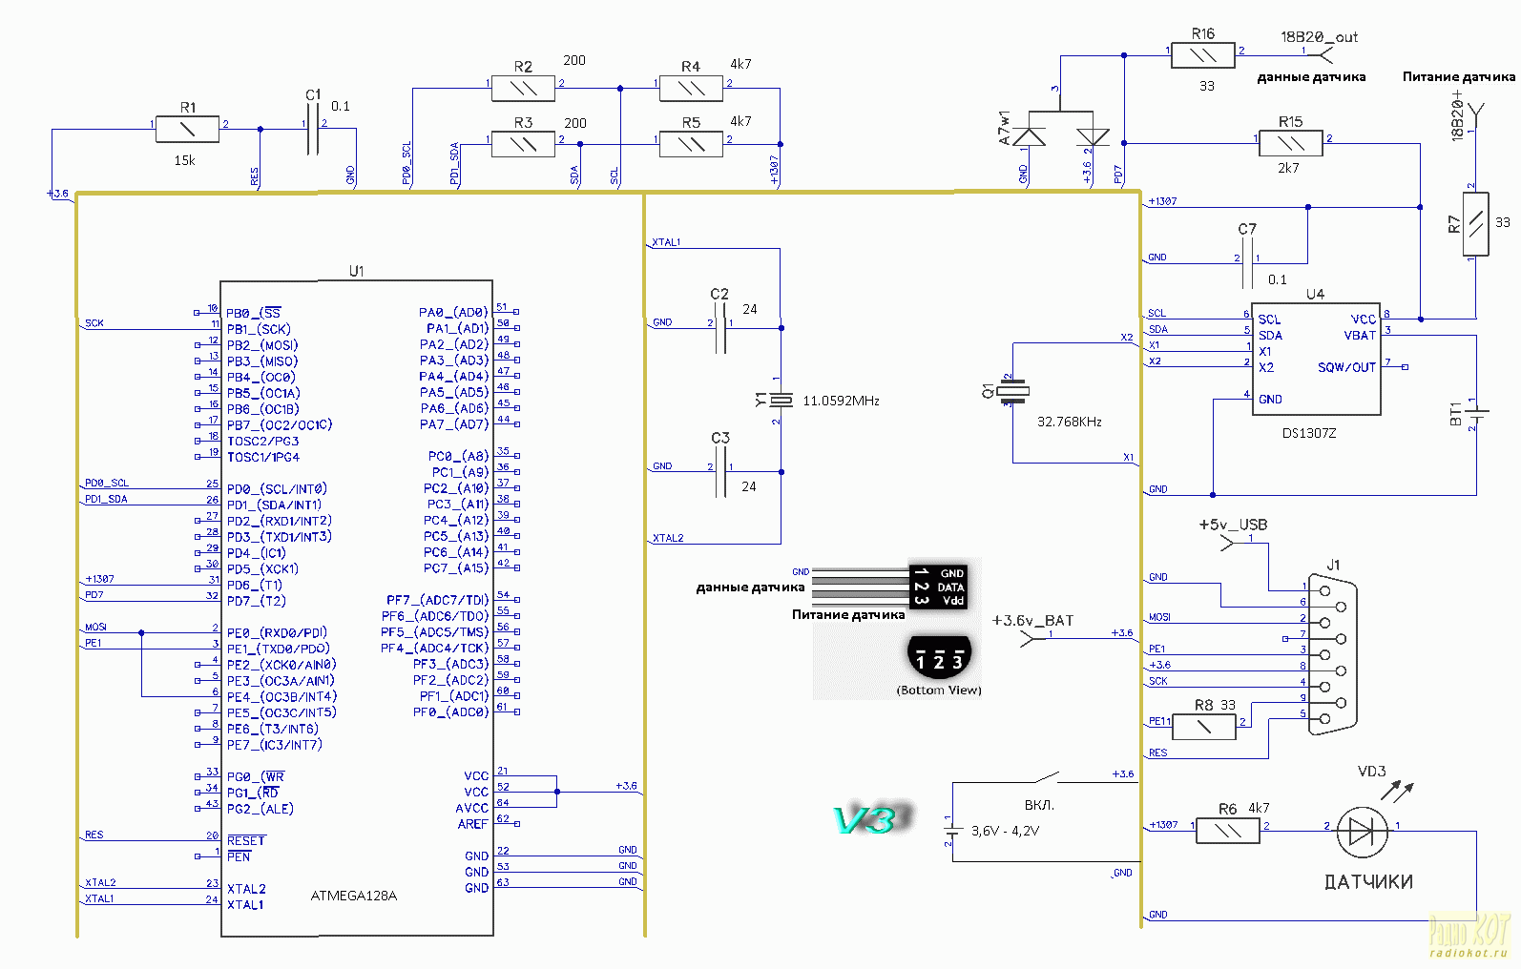1521x969 pixels.
Task: Select the C1 capacitor symbol
Action: click(x=312, y=129)
